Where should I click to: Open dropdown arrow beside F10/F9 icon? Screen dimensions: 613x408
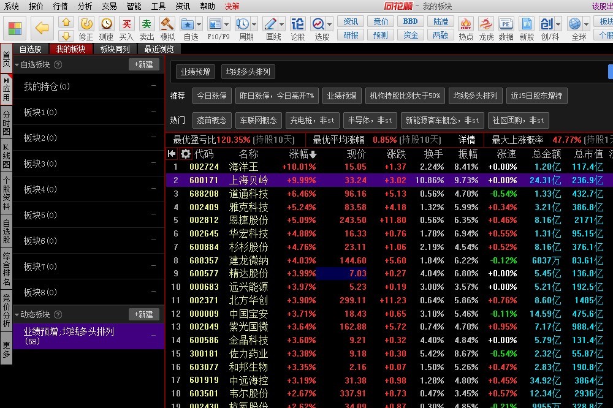pyautogui.click(x=227, y=25)
